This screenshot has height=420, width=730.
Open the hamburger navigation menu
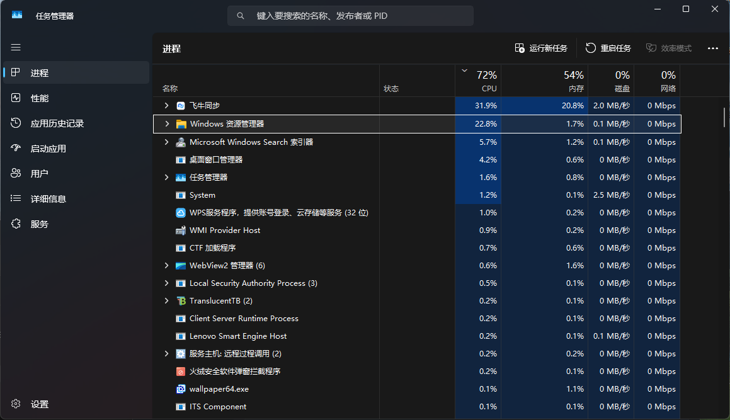16,47
